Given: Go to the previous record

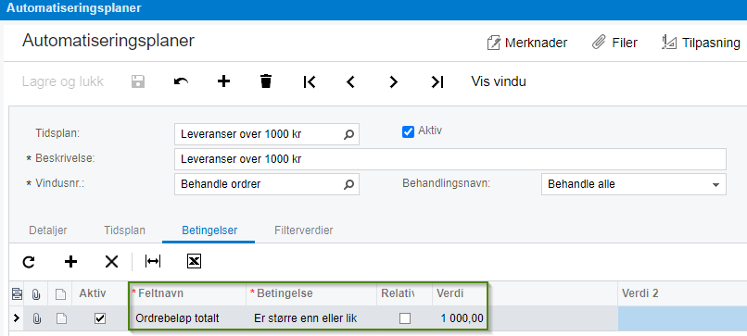Looking at the screenshot, I should (350, 81).
